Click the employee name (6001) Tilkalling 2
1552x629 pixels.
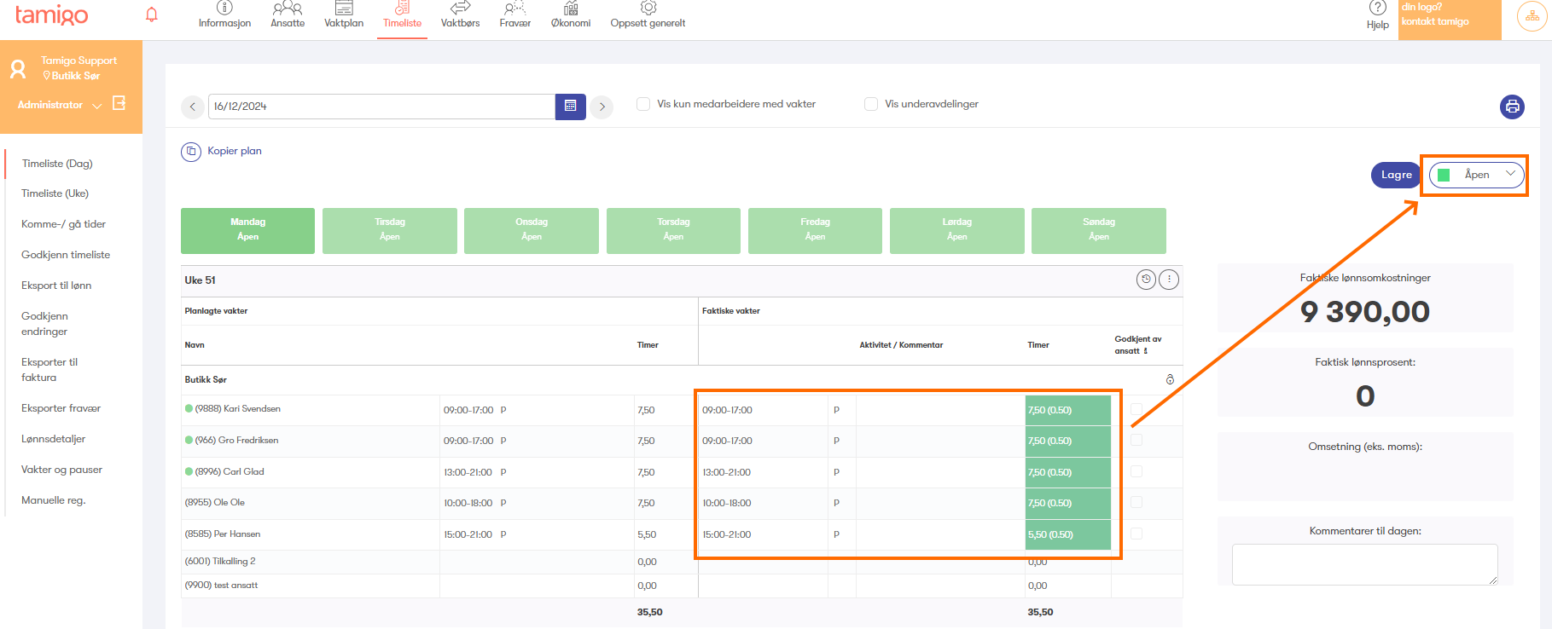(220, 561)
